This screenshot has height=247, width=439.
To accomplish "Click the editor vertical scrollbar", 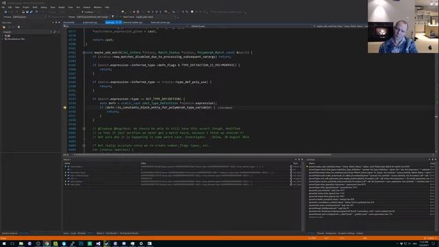I will point(436,90).
